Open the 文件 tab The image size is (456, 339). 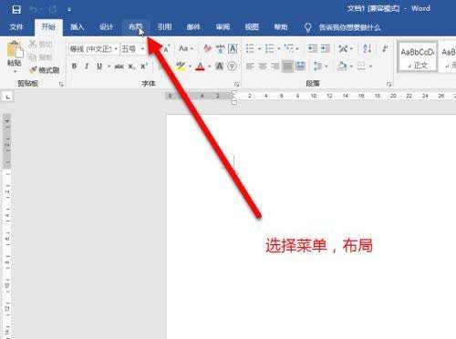(x=16, y=27)
